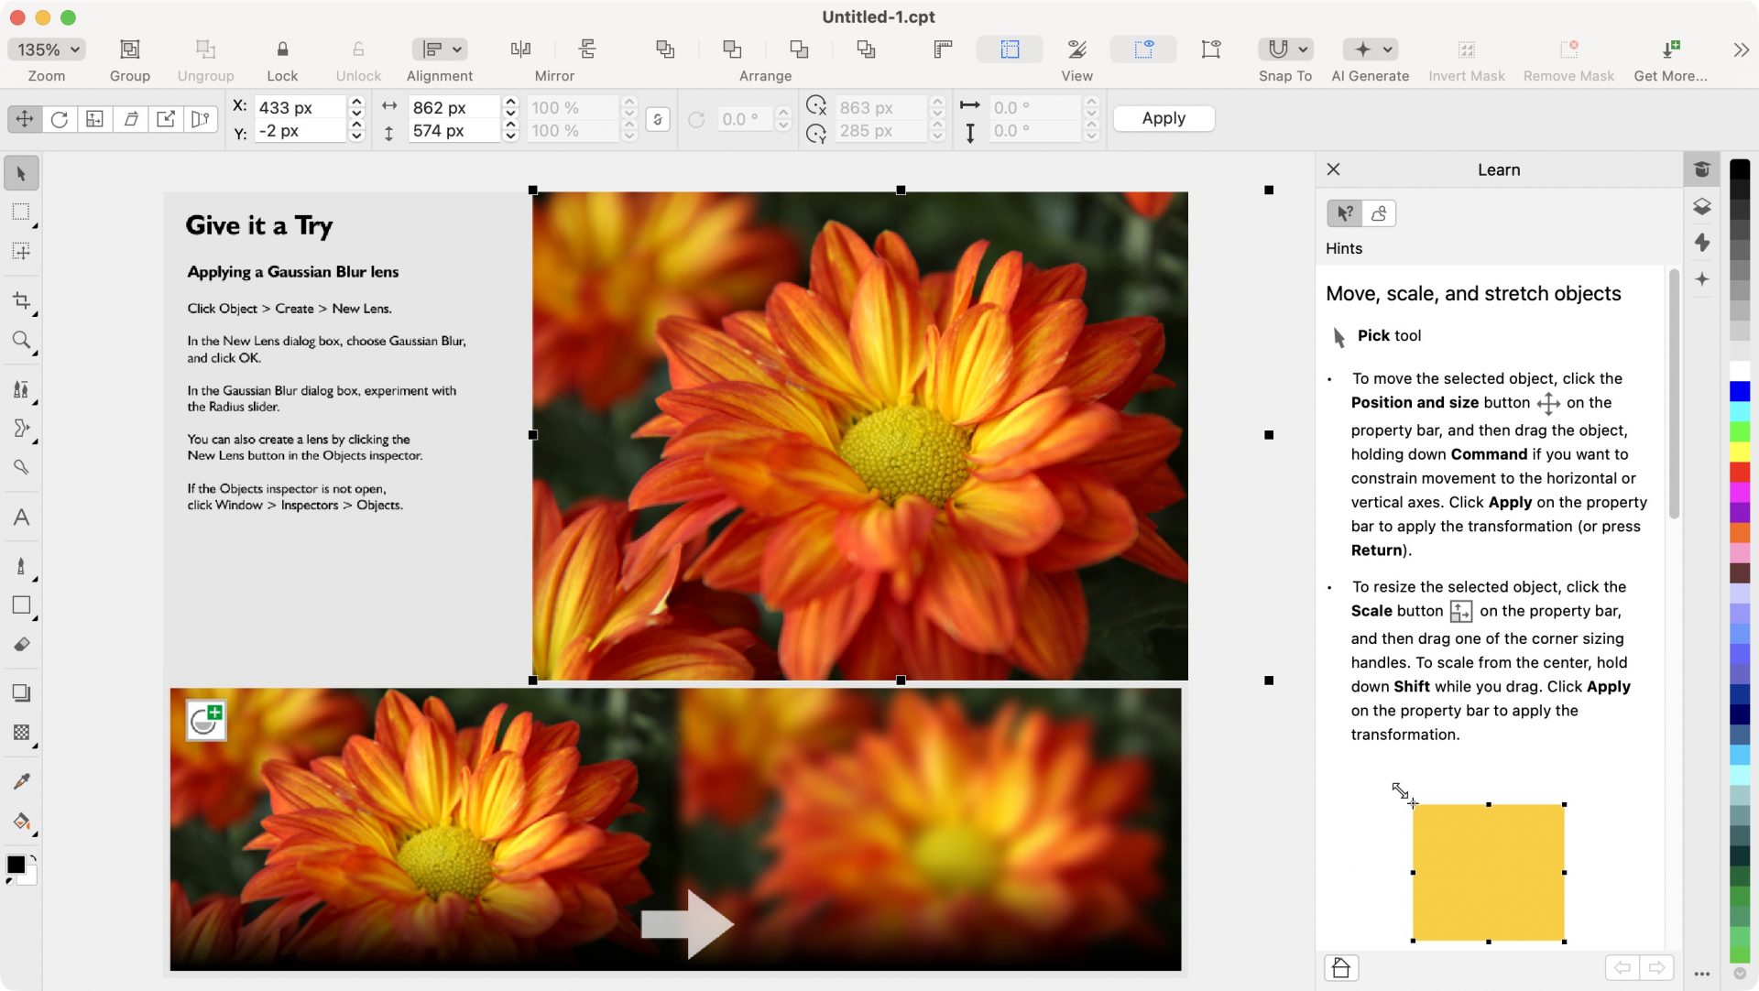
Task: Open the 135% zoom level dropdown
Action: pos(47,49)
